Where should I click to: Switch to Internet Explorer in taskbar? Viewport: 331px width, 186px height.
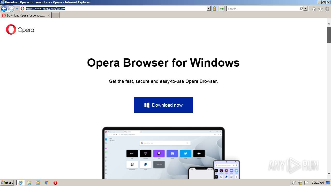click(20, 183)
